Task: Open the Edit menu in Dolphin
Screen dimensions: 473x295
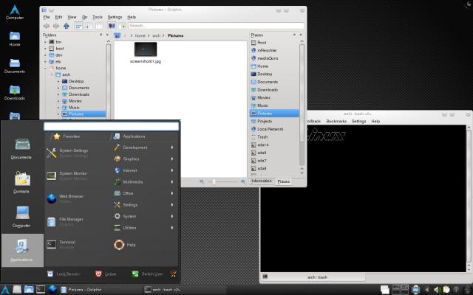Action: coord(58,17)
